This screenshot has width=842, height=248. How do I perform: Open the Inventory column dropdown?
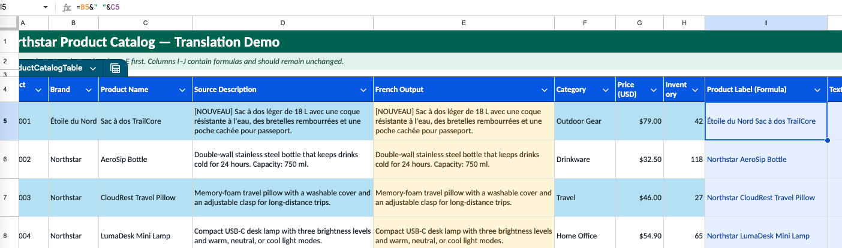[x=696, y=90]
